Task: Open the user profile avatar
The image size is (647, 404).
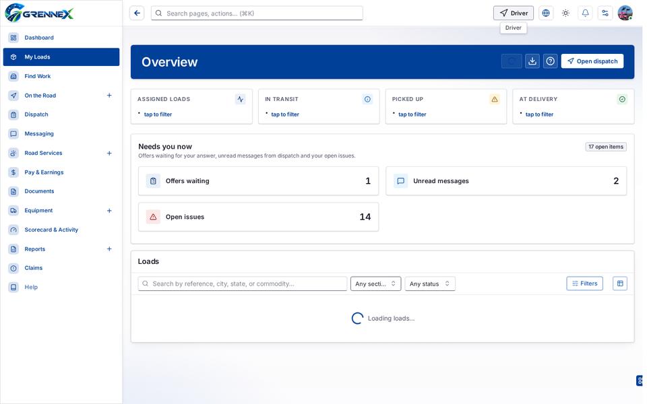Action: coord(625,13)
